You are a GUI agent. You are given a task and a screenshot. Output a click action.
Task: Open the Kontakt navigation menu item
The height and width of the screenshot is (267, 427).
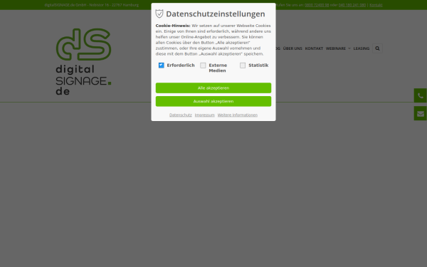pyautogui.click(x=314, y=48)
